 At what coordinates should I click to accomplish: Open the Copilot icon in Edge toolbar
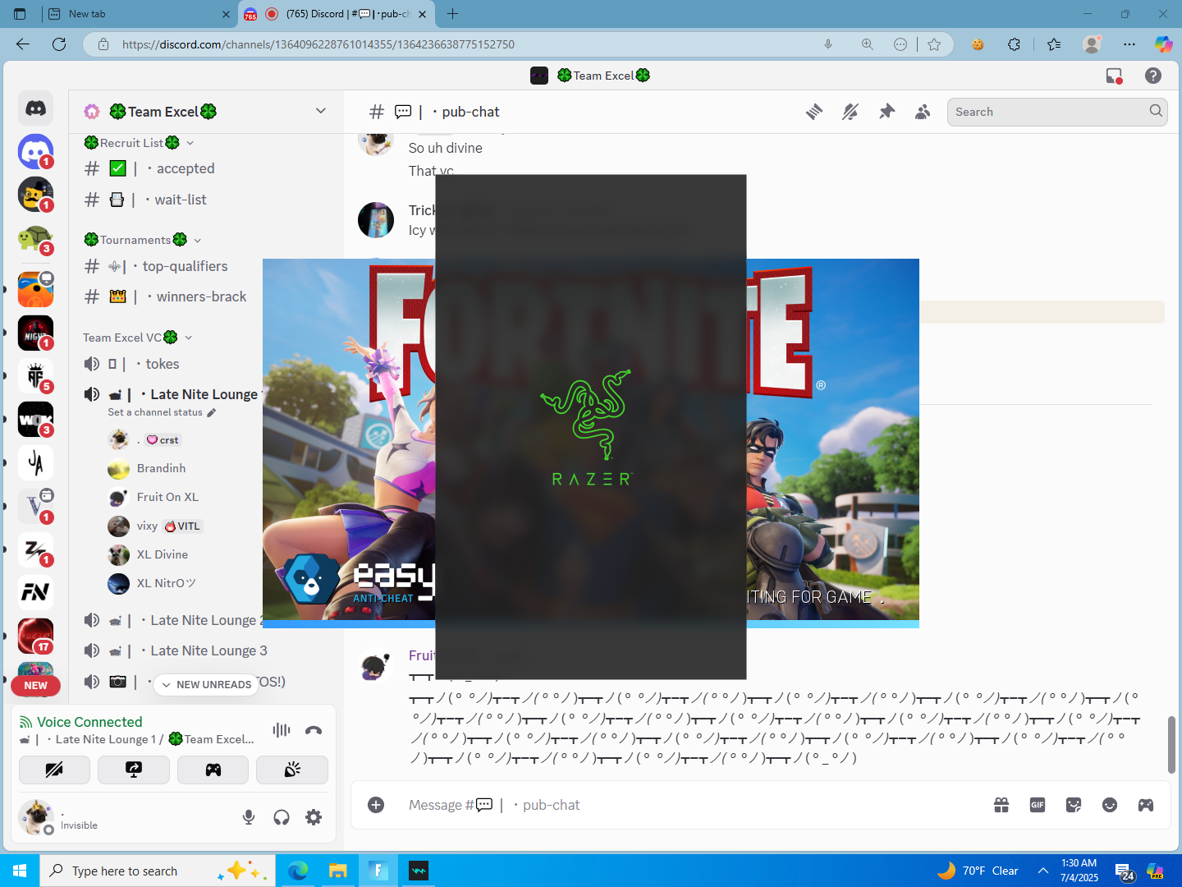pyautogui.click(x=1163, y=44)
